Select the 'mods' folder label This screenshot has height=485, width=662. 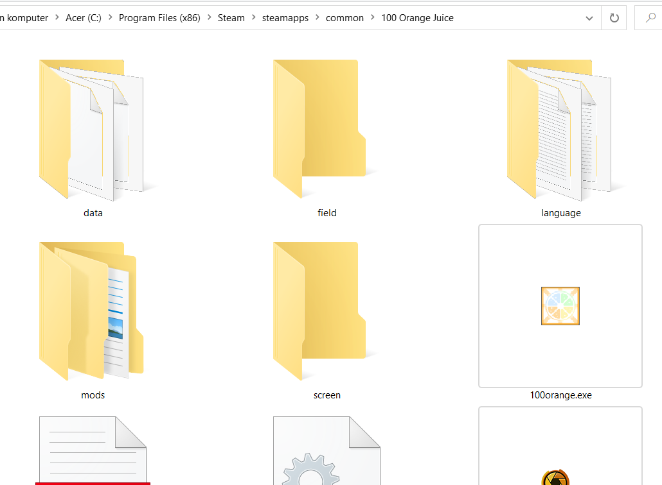93,395
